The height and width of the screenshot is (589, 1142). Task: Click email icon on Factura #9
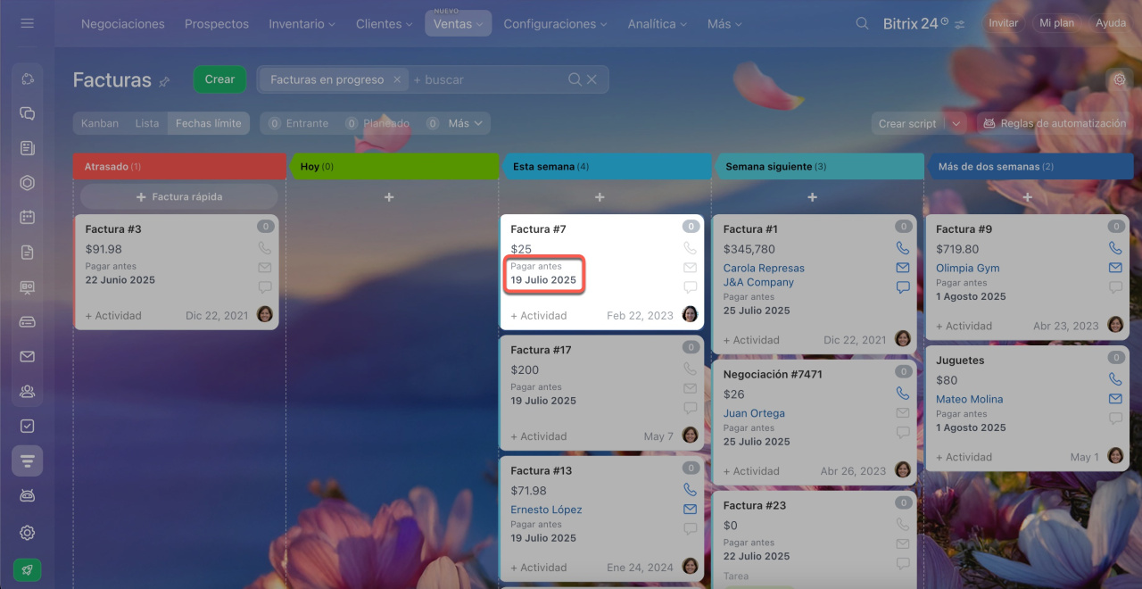[1115, 268]
